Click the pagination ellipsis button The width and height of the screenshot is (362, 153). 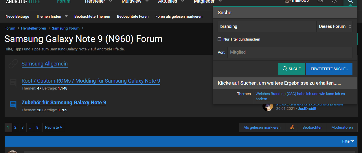coord(30,128)
